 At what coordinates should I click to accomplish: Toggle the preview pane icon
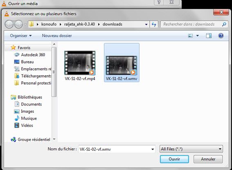click(209, 36)
